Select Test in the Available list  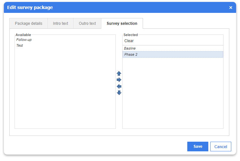click(20, 45)
